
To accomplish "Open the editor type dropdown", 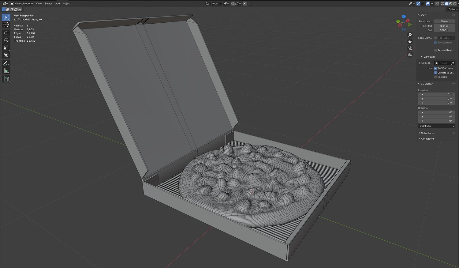I will (x=5, y=4).
